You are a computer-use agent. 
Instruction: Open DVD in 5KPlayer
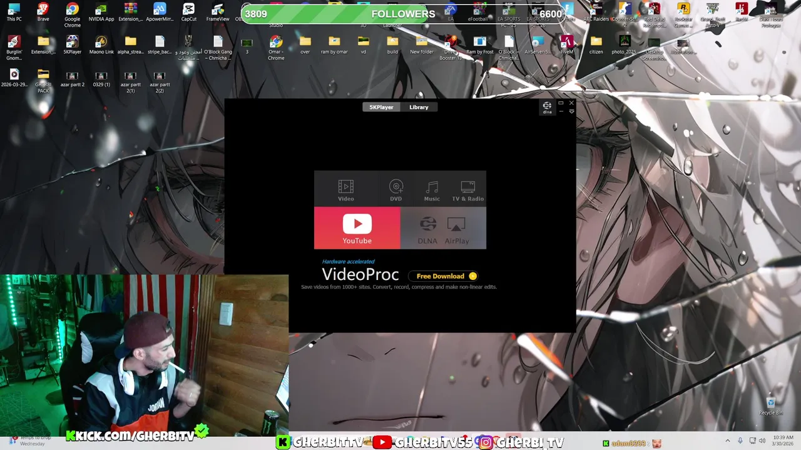tap(395, 190)
